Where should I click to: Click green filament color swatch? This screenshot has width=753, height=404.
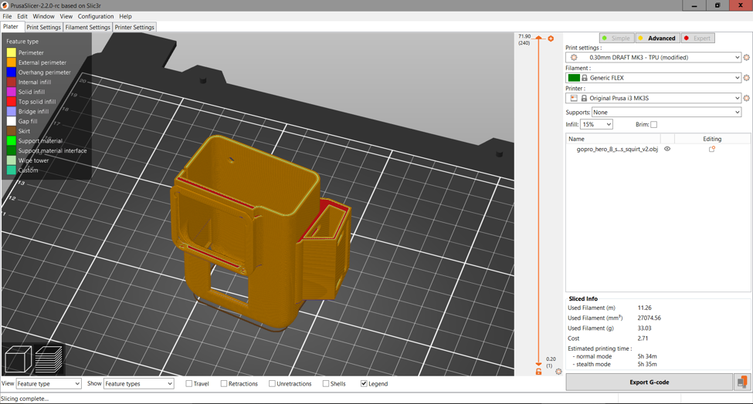(x=574, y=78)
